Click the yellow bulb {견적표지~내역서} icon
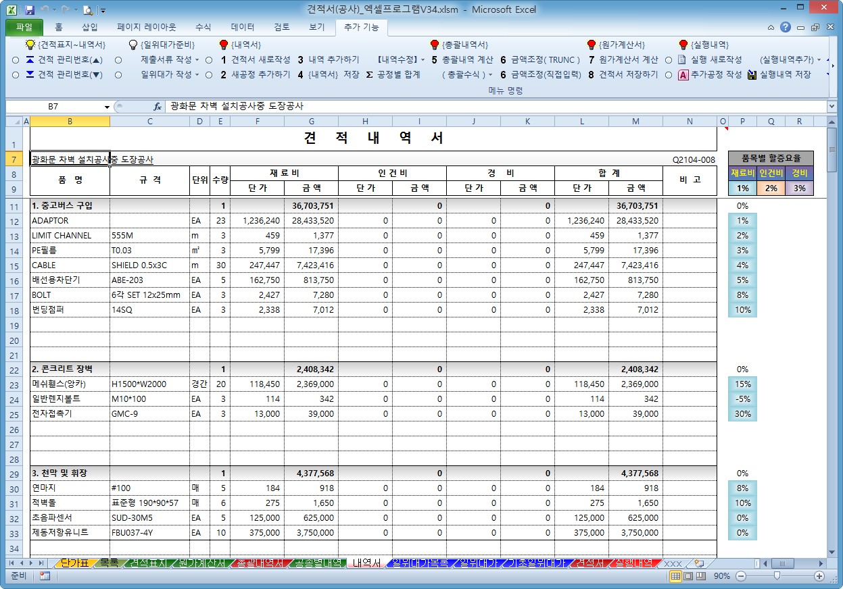The width and height of the screenshot is (843, 589). coord(30,45)
